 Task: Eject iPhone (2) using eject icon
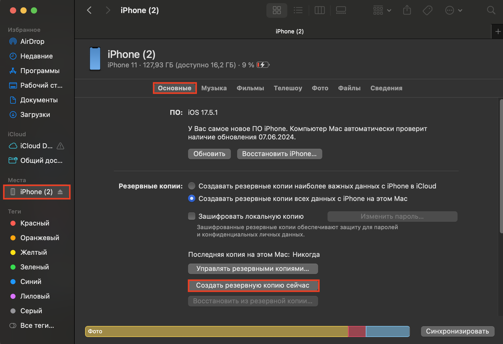click(x=60, y=192)
